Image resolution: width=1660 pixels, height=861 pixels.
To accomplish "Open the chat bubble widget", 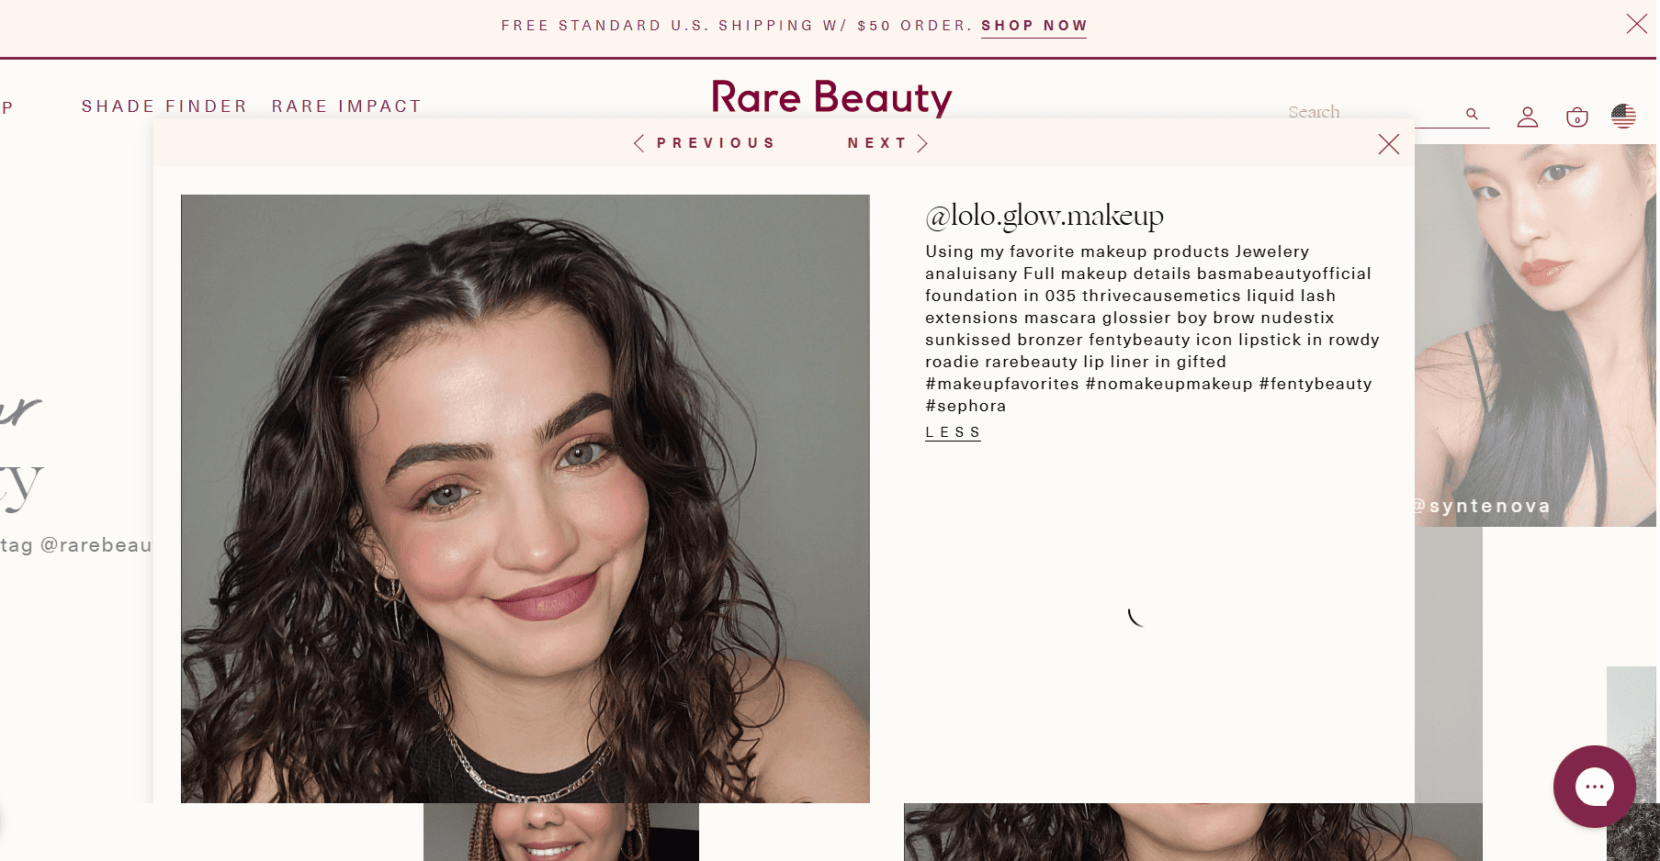I will point(1595,787).
